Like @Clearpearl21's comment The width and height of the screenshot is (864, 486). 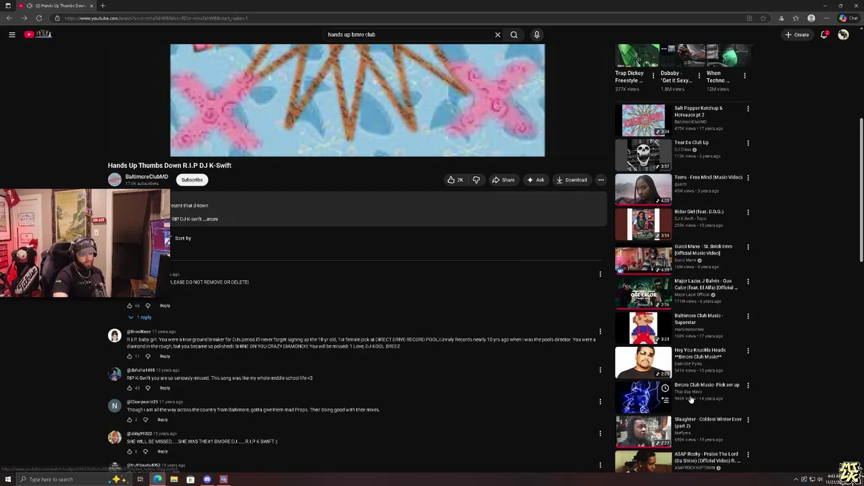coord(130,420)
